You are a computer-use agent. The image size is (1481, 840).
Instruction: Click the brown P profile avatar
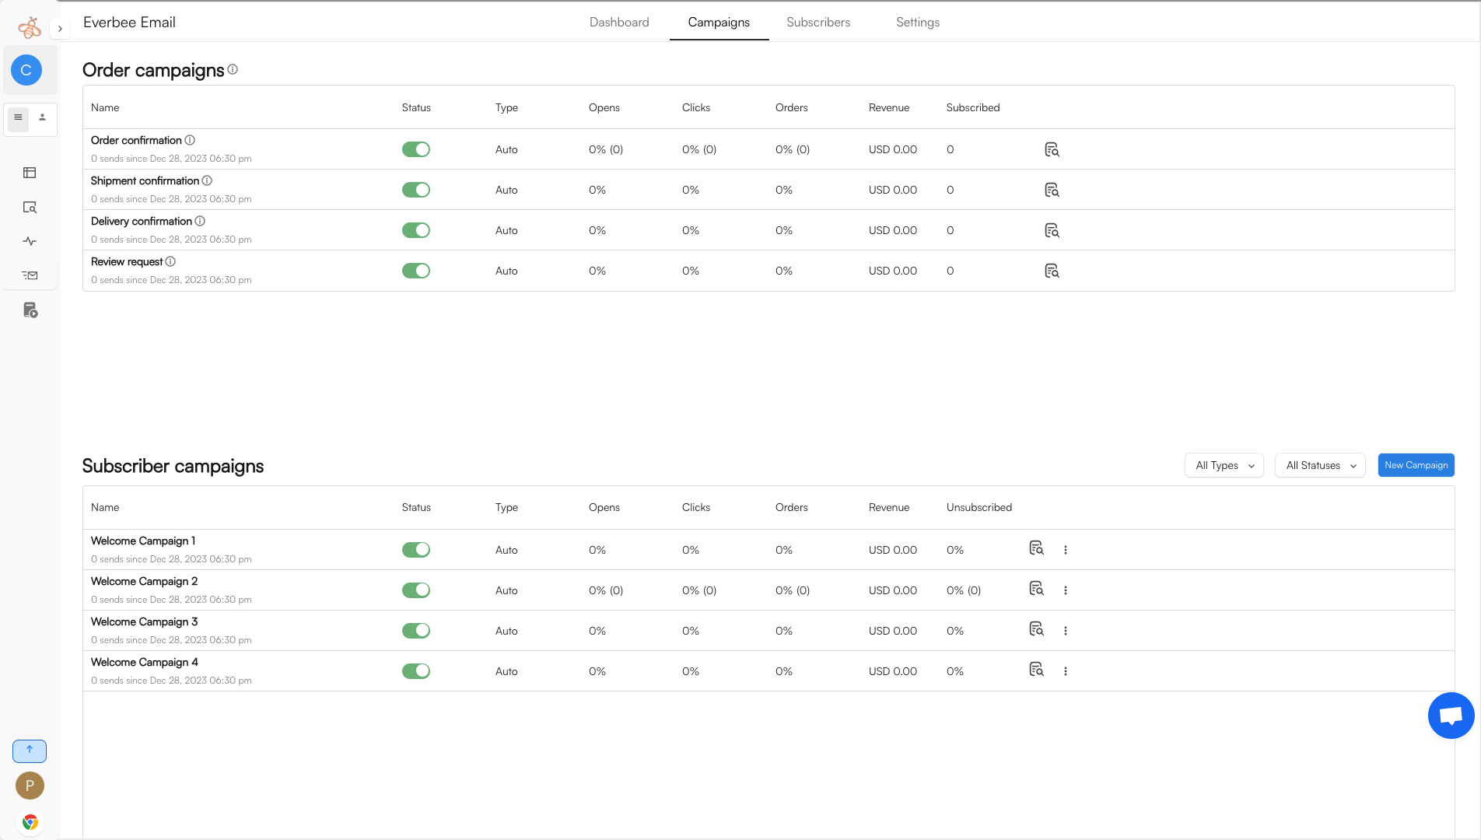(30, 786)
